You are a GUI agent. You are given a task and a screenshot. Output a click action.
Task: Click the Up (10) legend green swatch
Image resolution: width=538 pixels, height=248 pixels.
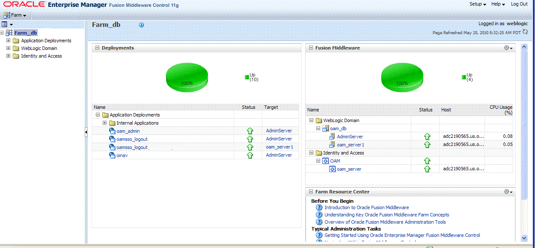tap(247, 77)
